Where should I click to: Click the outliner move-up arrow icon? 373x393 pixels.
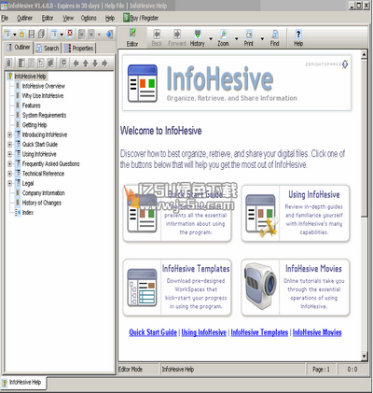click(86, 63)
